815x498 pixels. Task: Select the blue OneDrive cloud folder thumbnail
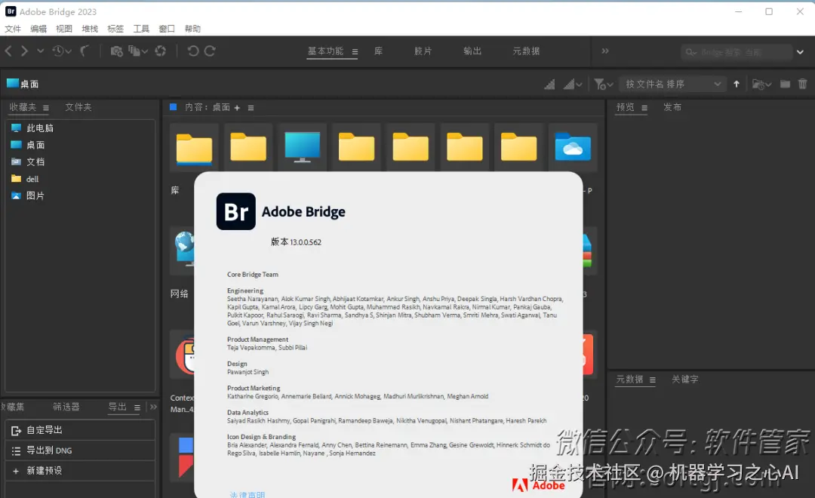(x=572, y=147)
